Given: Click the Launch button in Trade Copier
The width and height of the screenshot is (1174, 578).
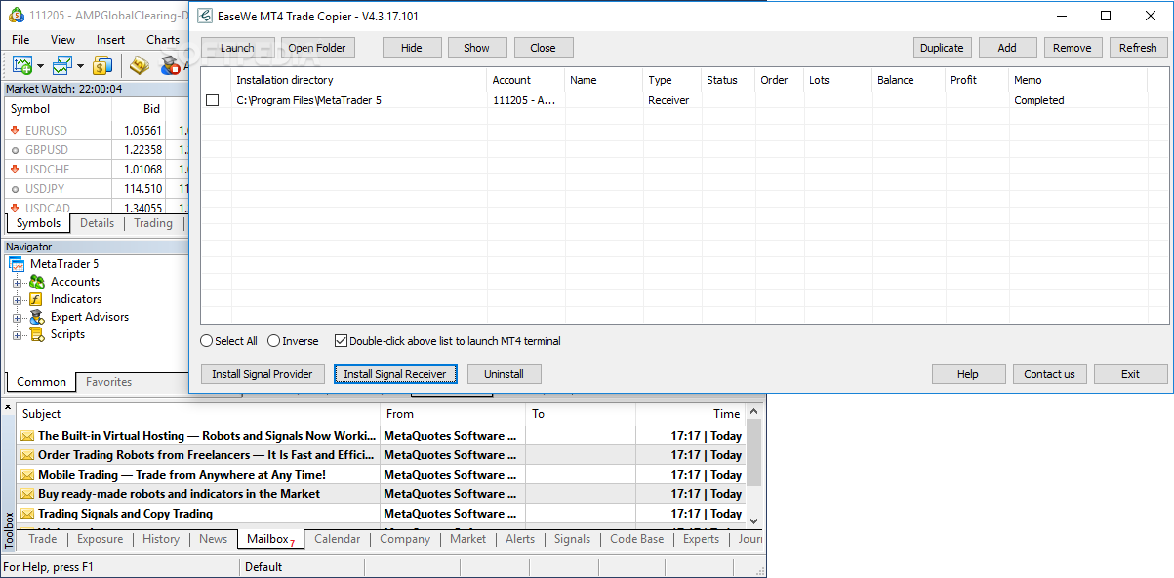Looking at the screenshot, I should [x=237, y=48].
